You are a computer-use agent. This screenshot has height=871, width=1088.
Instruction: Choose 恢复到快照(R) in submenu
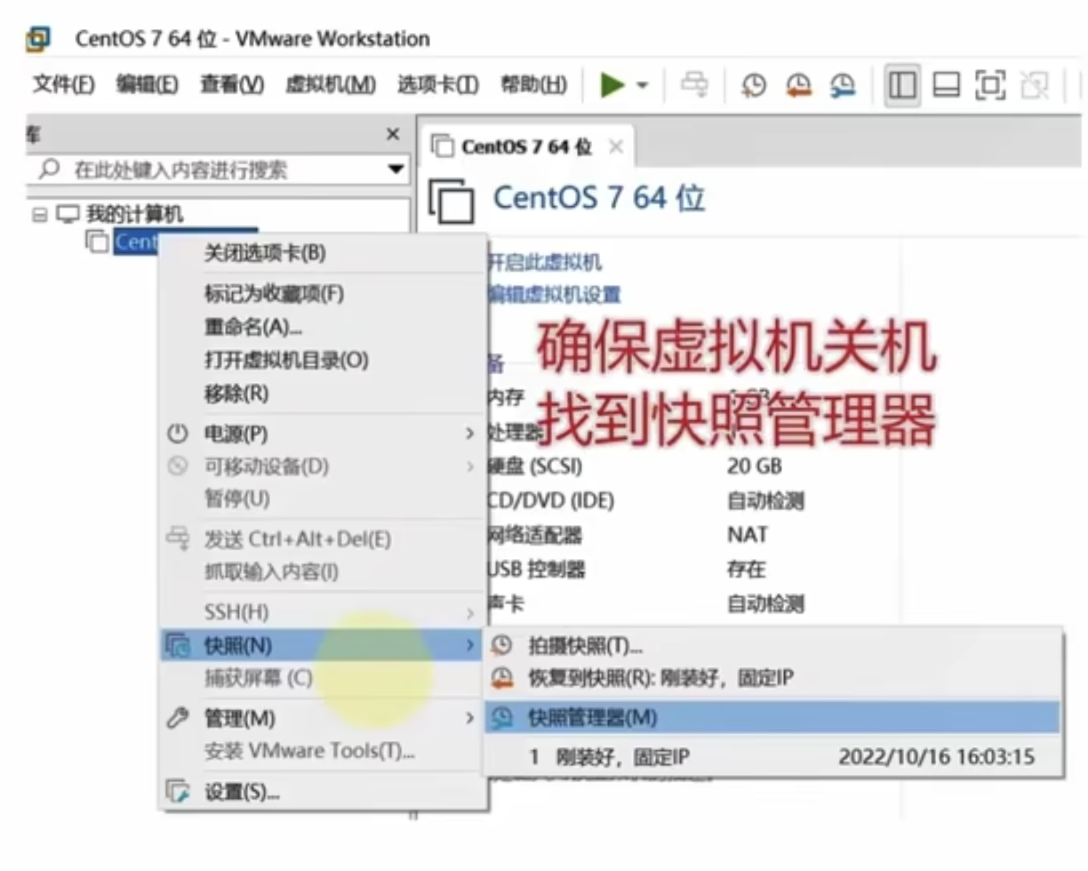coord(773,679)
